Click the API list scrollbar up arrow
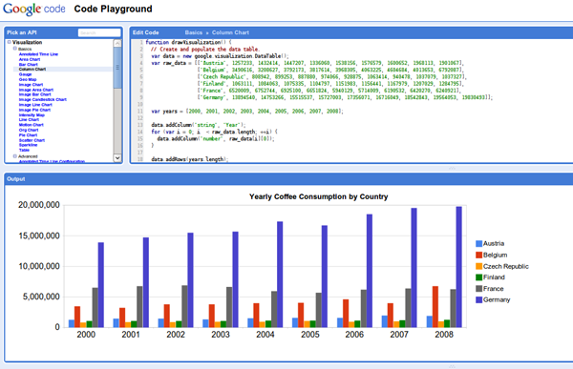 [x=117, y=43]
